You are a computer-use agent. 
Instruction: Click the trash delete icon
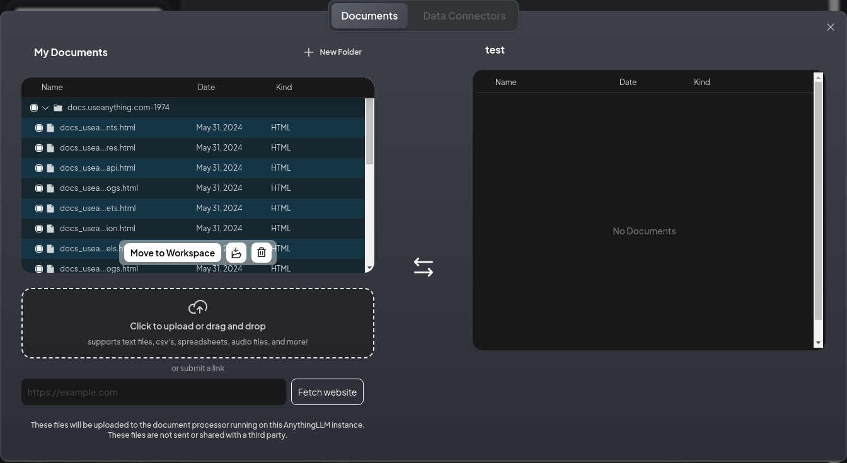pos(262,253)
